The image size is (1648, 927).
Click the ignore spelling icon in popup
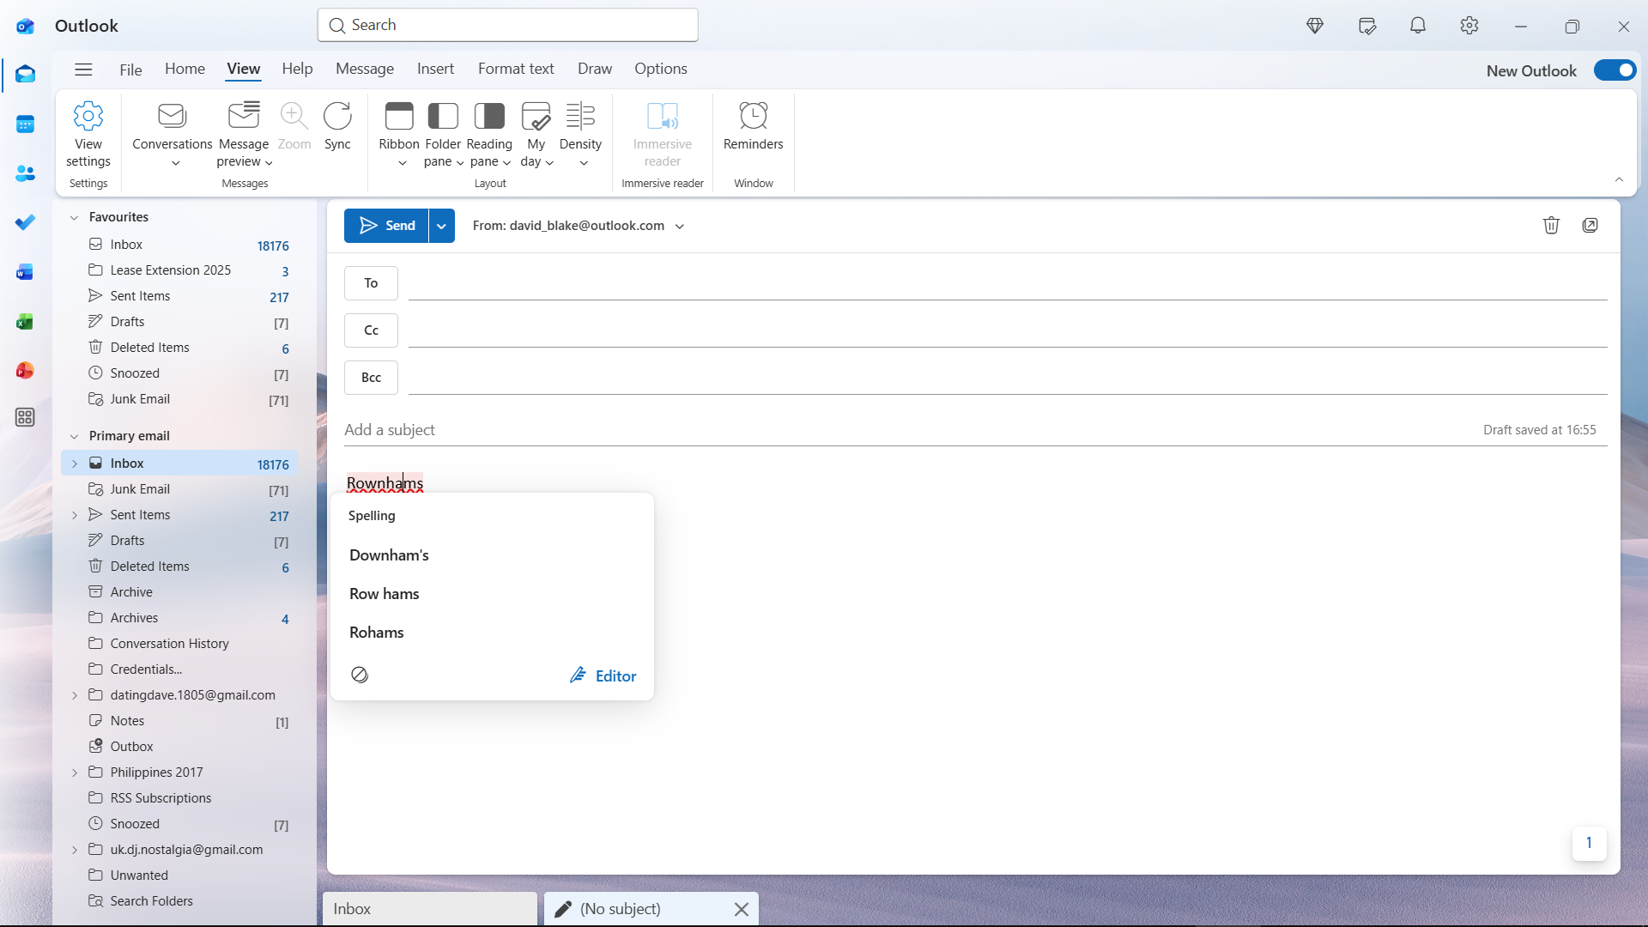(360, 676)
